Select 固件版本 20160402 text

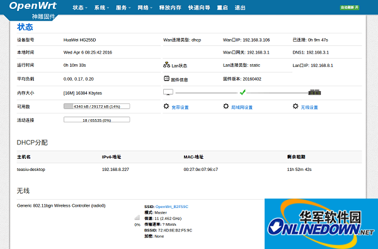tap(242, 79)
